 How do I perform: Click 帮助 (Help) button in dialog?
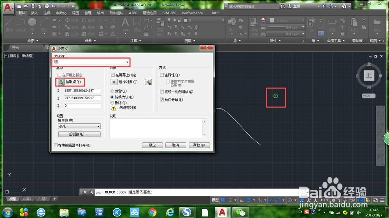pos(199,145)
